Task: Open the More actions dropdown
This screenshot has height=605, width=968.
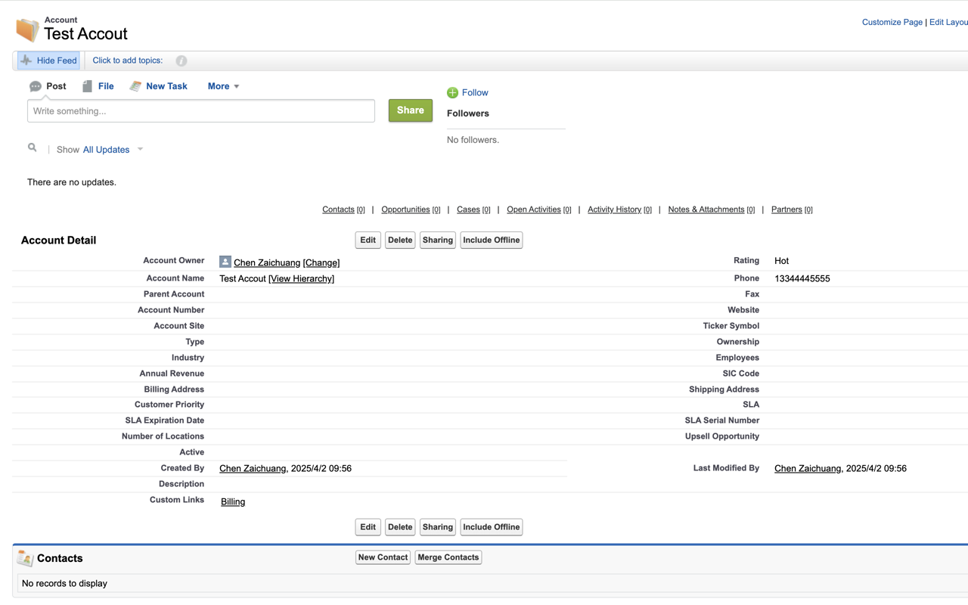Action: click(x=222, y=86)
